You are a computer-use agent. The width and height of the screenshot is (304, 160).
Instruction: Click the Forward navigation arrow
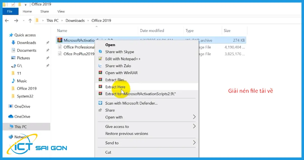[16, 21]
